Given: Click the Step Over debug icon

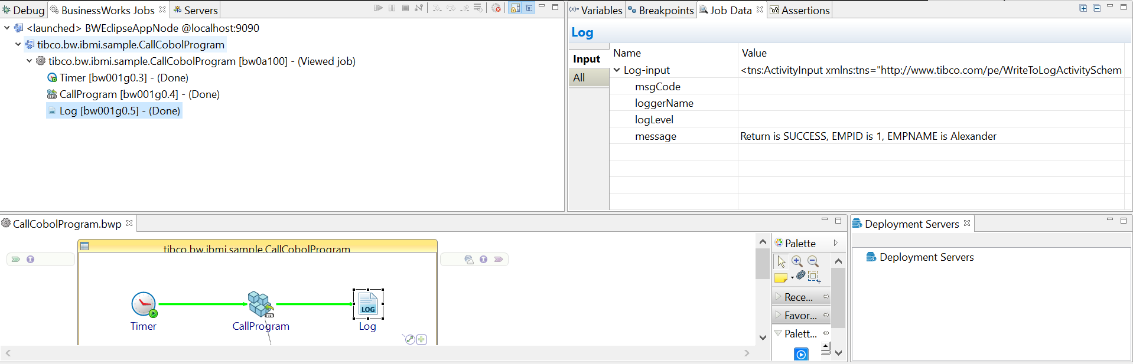Looking at the screenshot, I should (x=451, y=8).
